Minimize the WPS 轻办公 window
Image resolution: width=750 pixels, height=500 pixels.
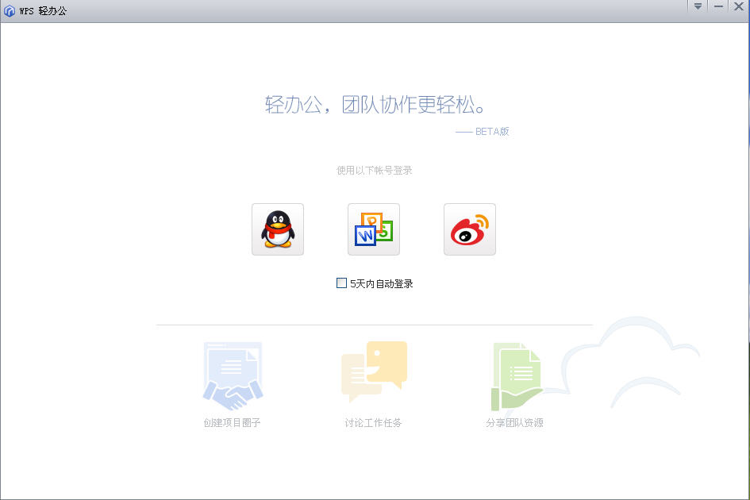pos(718,6)
